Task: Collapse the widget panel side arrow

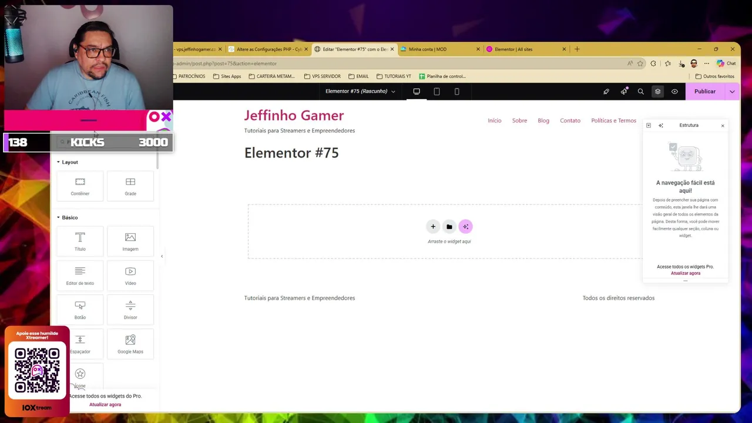Action: tap(162, 256)
